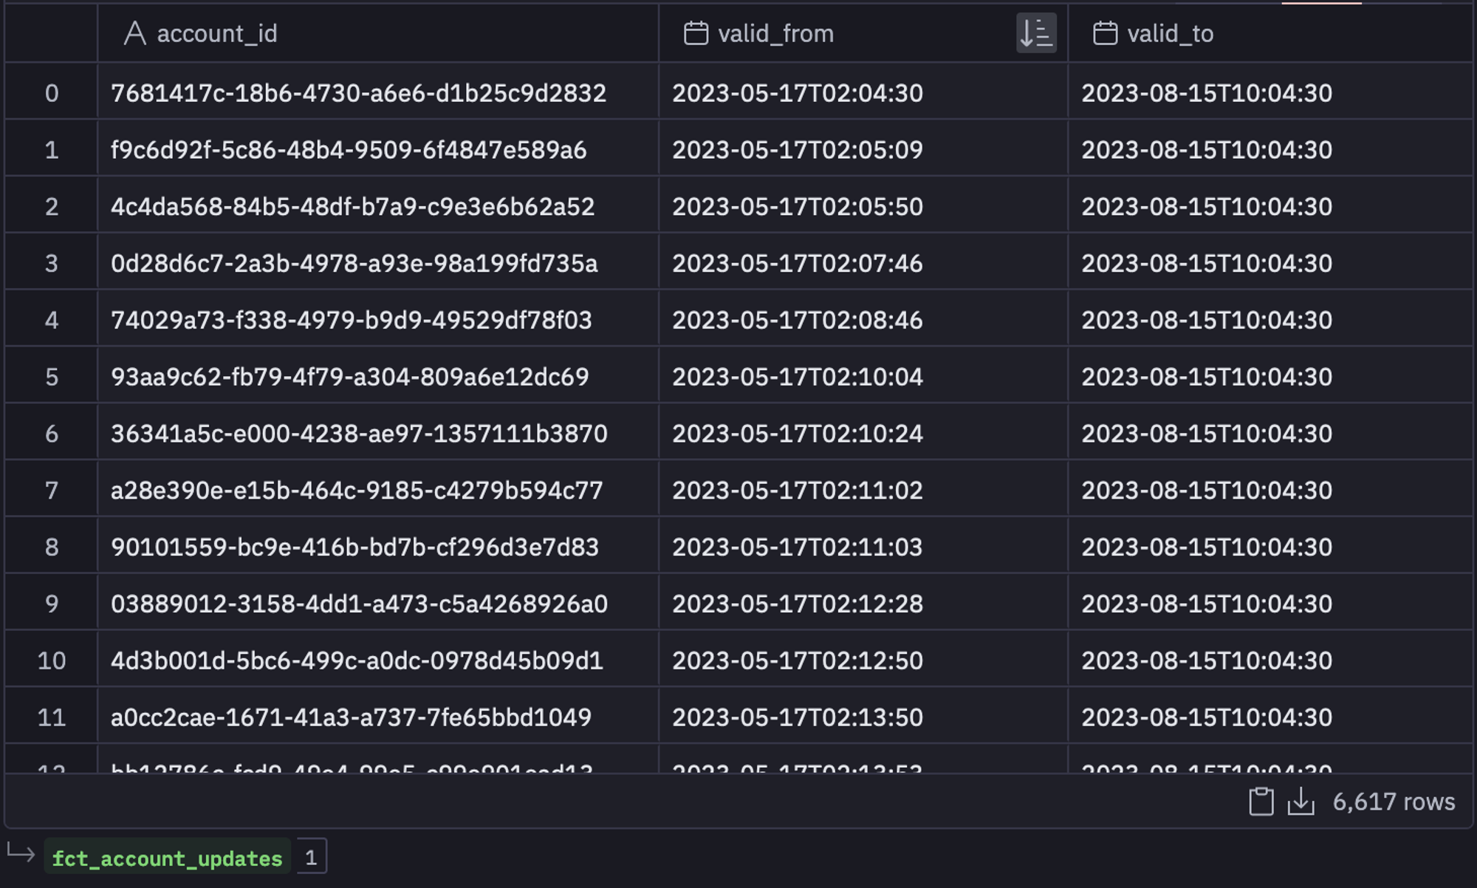Click valid_from cell 2023-05-17T02:10:24
The image size is (1477, 888).
798,434
